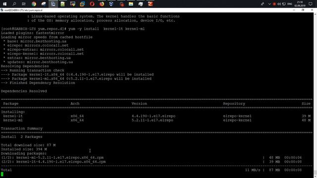Open the volume control in the tray
This screenshot has width=317, height=178.
coord(279,4)
